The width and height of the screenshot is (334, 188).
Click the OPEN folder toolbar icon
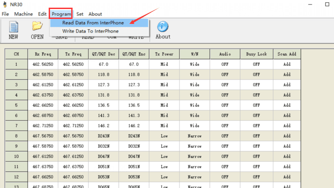click(37, 28)
